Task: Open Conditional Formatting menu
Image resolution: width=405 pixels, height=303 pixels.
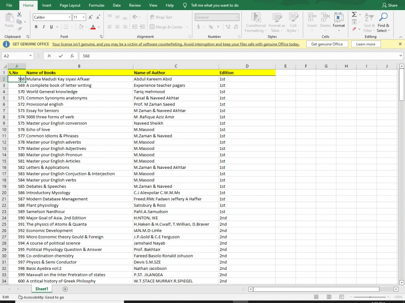Action: 256,23
